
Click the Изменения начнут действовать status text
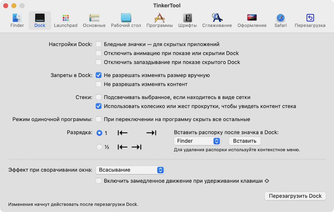(73, 204)
